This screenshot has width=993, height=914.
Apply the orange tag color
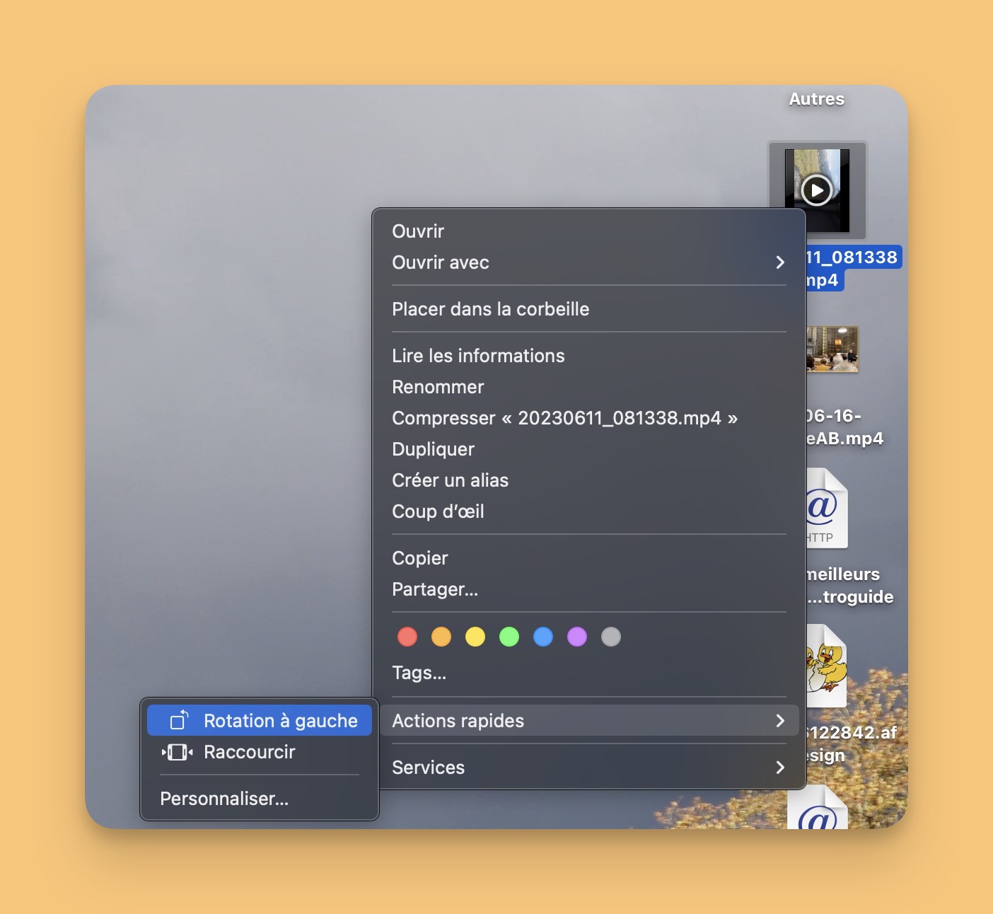click(x=441, y=637)
